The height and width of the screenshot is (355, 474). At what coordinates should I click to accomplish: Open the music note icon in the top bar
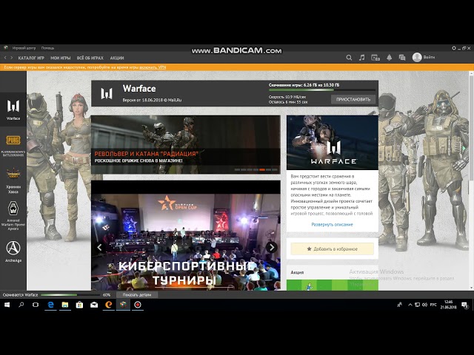(x=362, y=58)
